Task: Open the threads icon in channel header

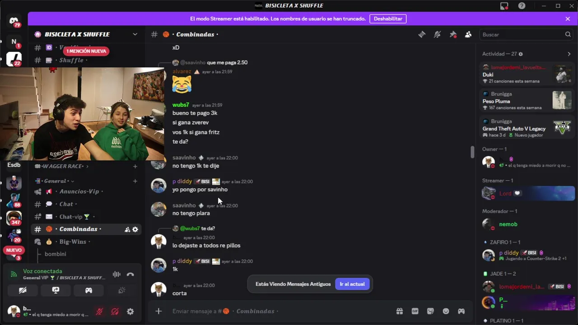Action: point(422,34)
